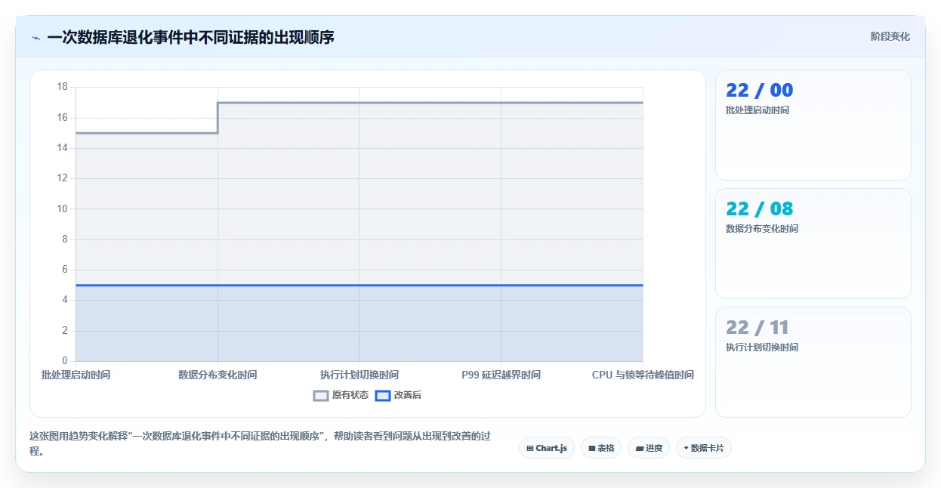Click the 执行计划切换时间 x-axis label

[x=359, y=375]
